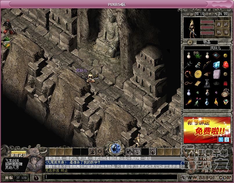The image size is (234, 183).
Task: Select the 使用武功 radio option
Action: click(9, 155)
